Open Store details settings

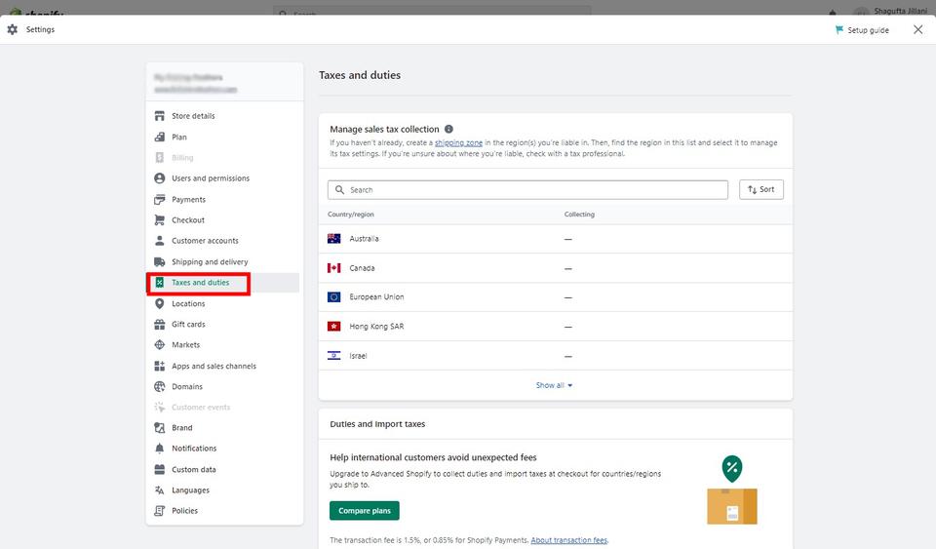(x=193, y=116)
